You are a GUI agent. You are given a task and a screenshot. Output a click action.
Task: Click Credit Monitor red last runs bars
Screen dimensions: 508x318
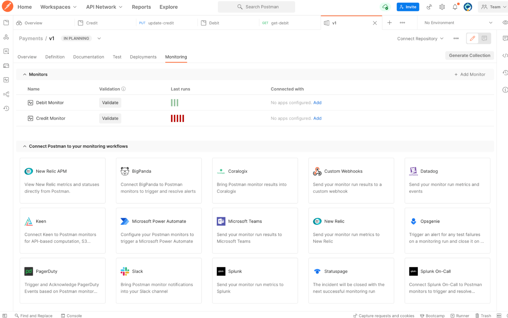[x=177, y=118]
